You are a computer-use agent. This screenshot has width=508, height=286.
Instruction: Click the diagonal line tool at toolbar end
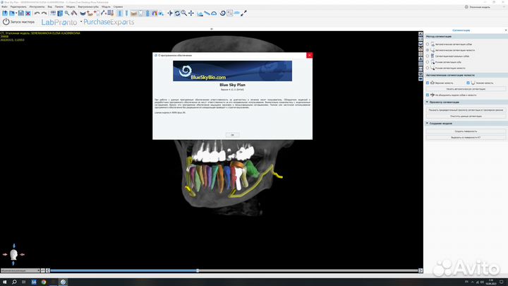click(243, 13)
